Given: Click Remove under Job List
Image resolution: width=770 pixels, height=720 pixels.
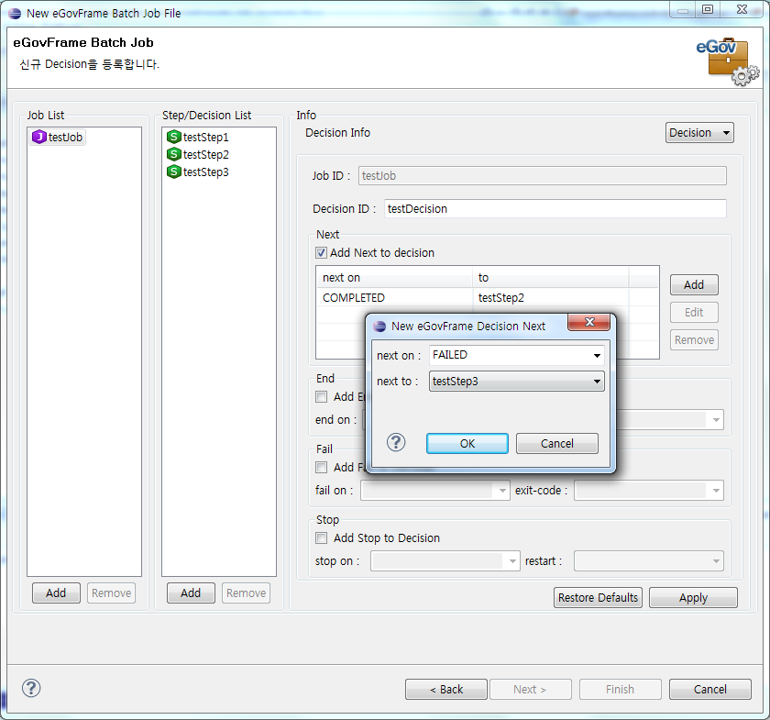Looking at the screenshot, I should [111, 593].
